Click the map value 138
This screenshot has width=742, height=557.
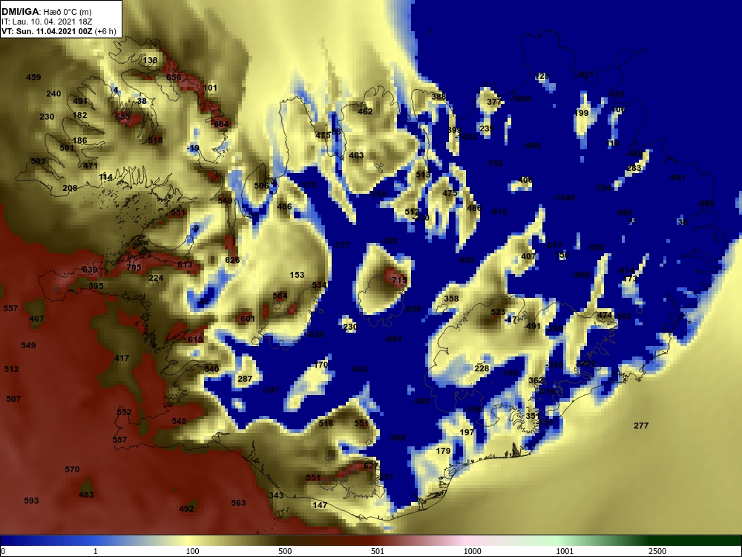150,60
